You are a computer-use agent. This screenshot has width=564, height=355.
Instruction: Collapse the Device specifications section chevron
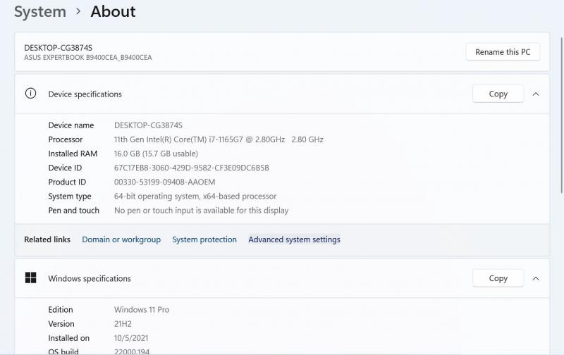tap(536, 94)
